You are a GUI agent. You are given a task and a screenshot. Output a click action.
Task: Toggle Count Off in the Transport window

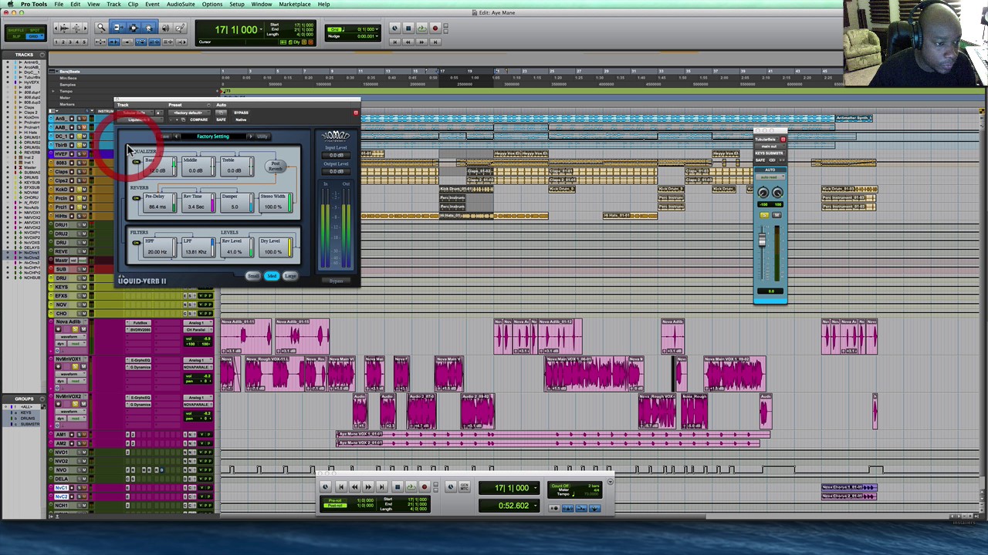(x=561, y=486)
